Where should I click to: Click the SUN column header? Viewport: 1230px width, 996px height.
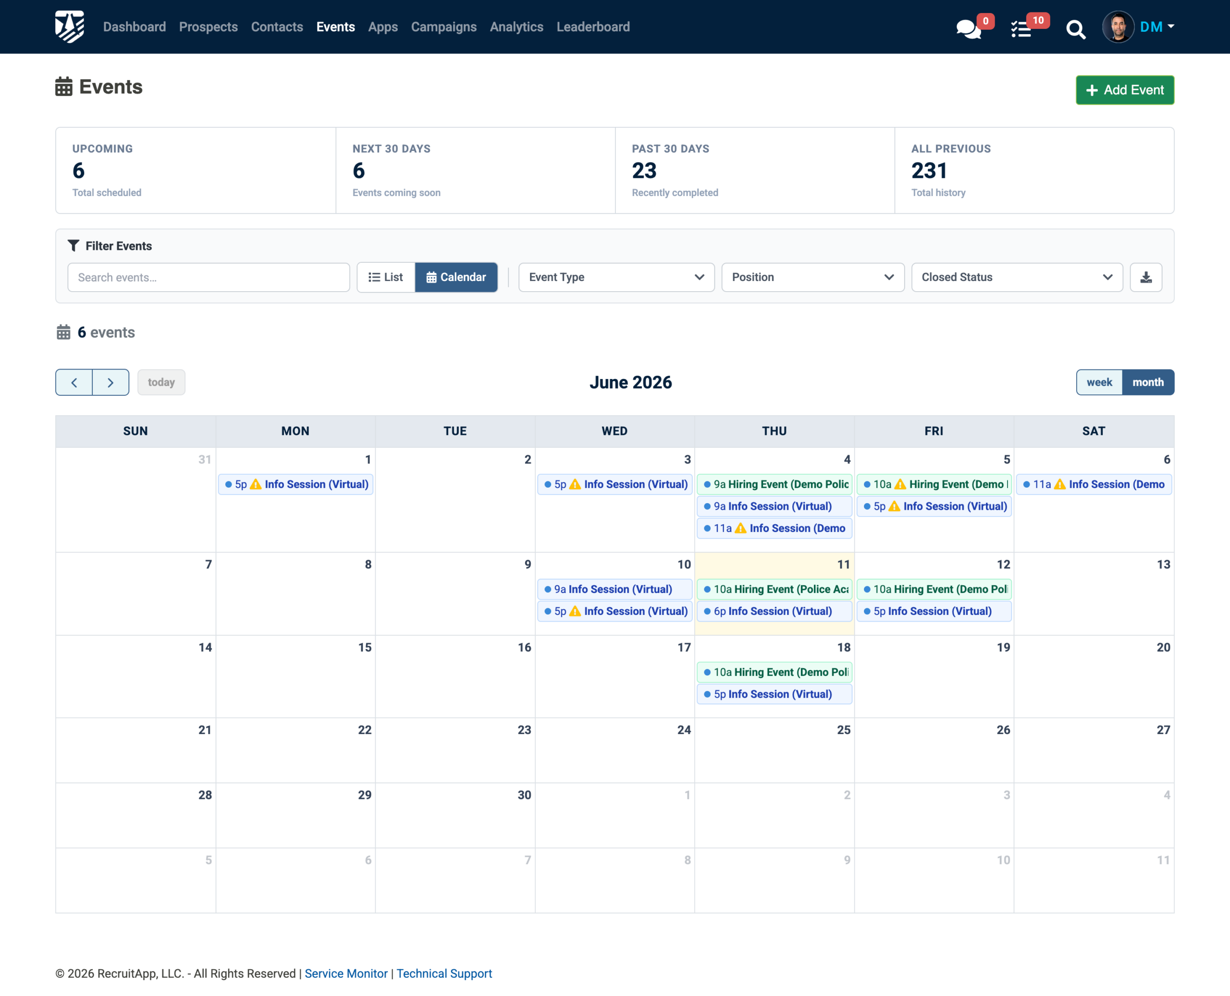pyautogui.click(x=135, y=431)
